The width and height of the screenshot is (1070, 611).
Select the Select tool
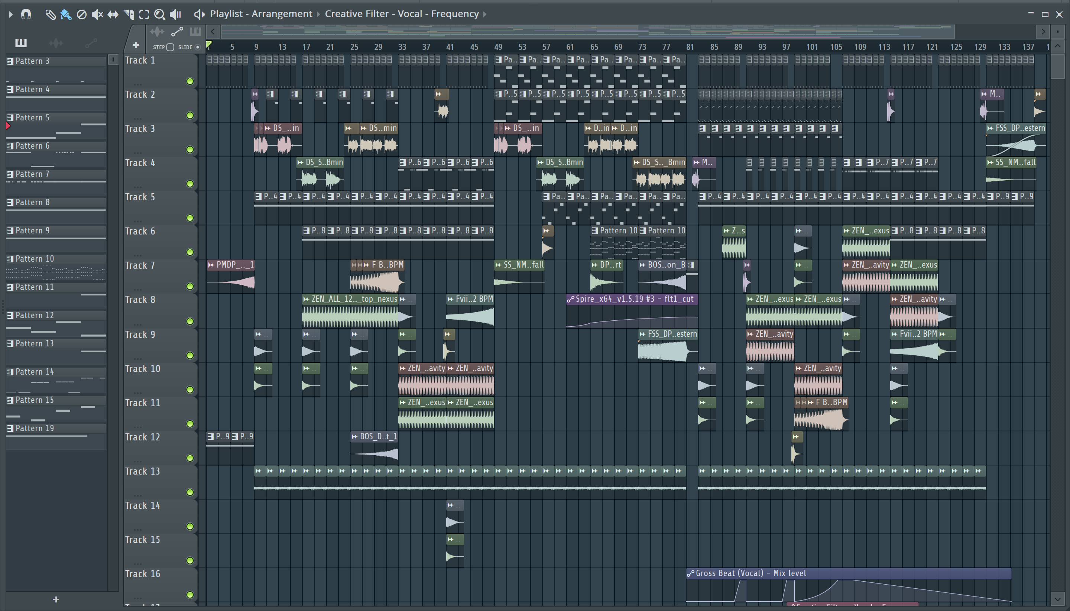(x=144, y=15)
